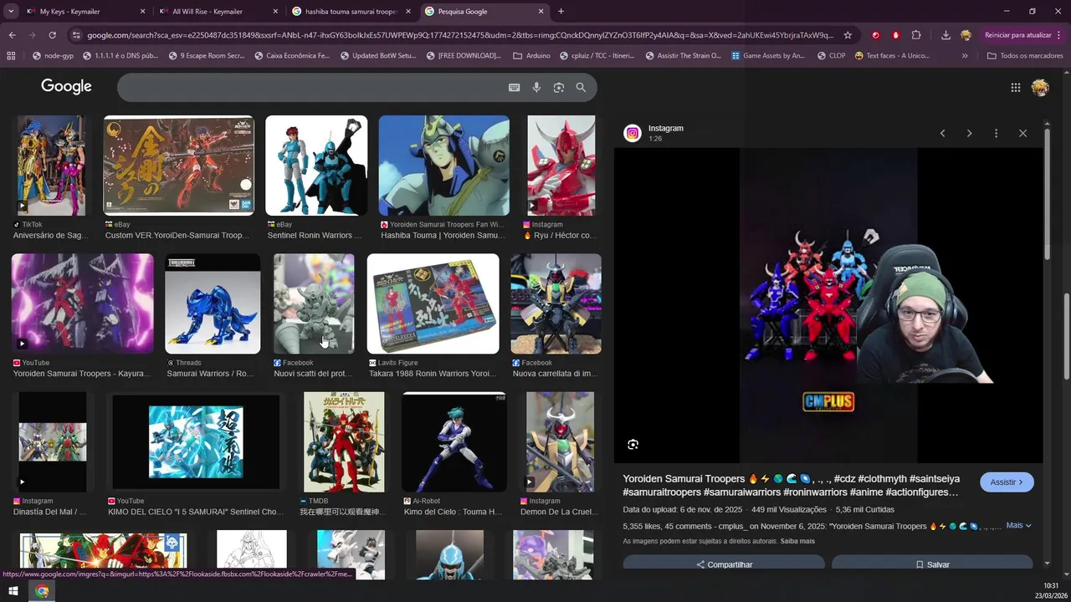This screenshot has width=1071, height=602.
Task: Click the Assistir button
Action: coord(1007,482)
